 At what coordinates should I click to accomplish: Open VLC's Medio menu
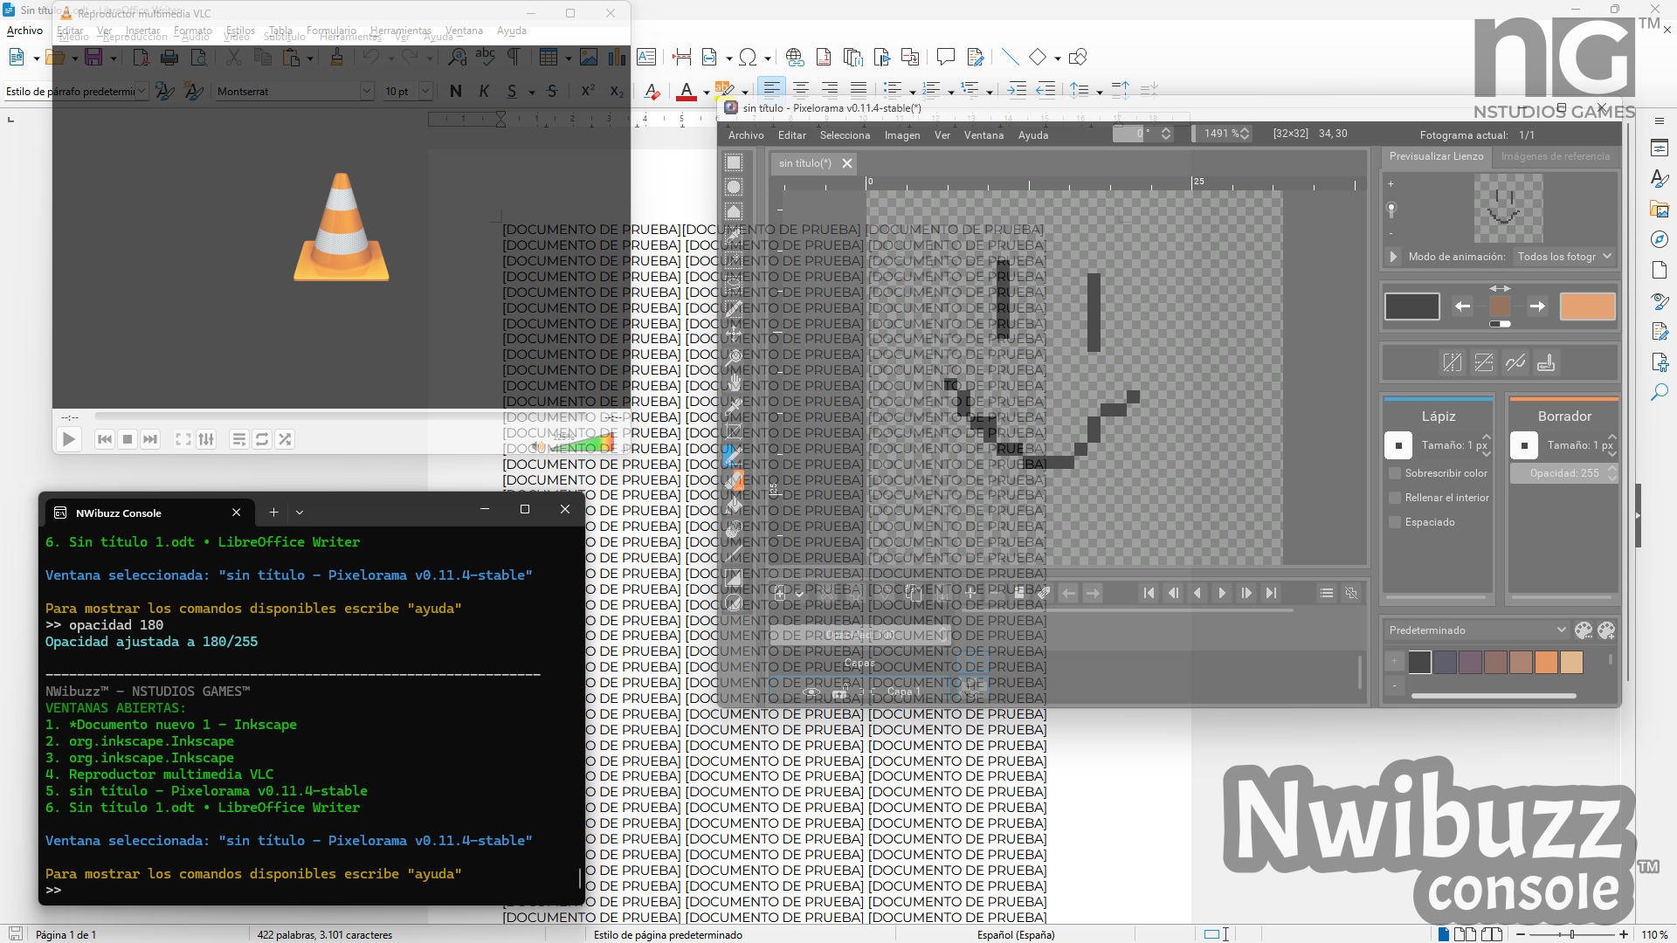pos(73,37)
